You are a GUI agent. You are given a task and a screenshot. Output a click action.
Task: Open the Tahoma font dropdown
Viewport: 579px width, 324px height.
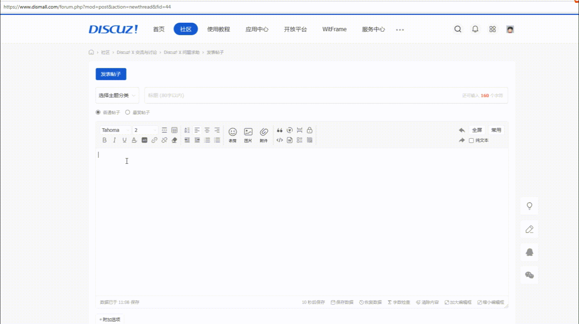pos(115,130)
